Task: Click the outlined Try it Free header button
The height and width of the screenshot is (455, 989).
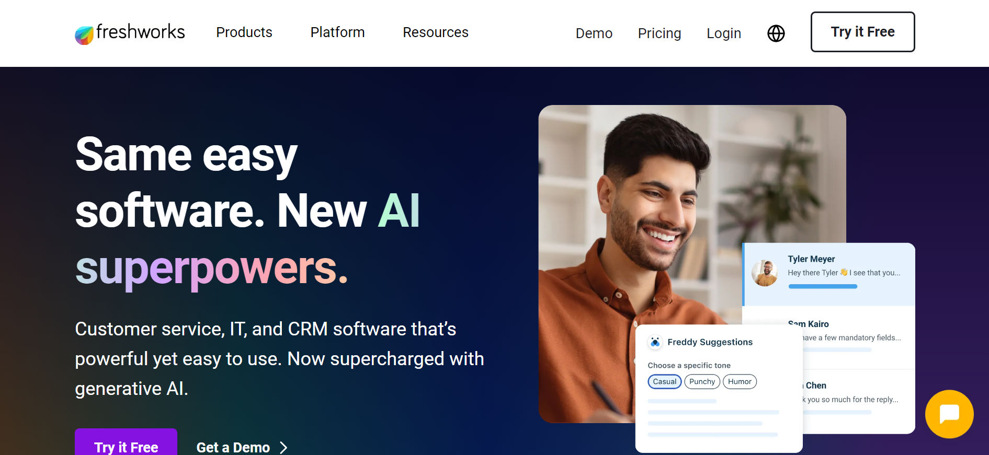Action: coord(862,32)
